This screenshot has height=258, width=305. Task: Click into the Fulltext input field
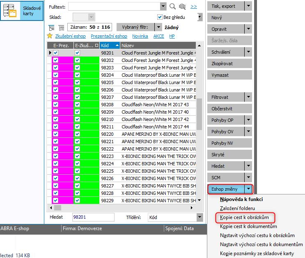click(115, 7)
